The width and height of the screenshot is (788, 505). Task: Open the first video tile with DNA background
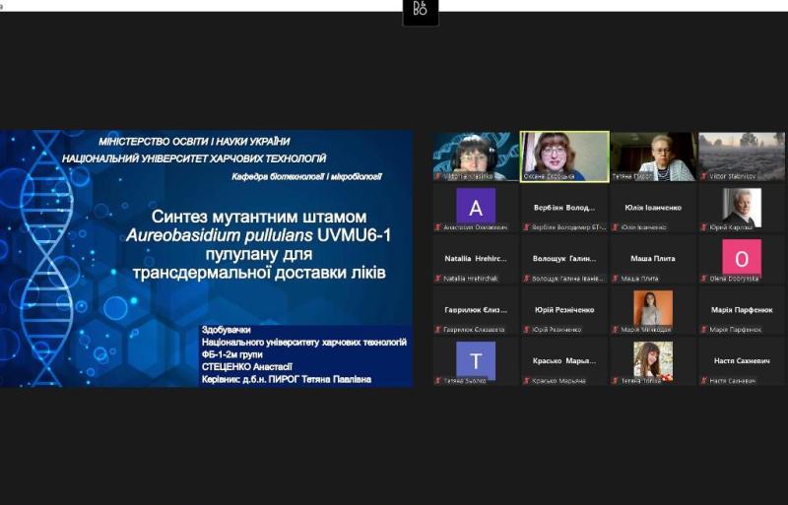pos(476,156)
